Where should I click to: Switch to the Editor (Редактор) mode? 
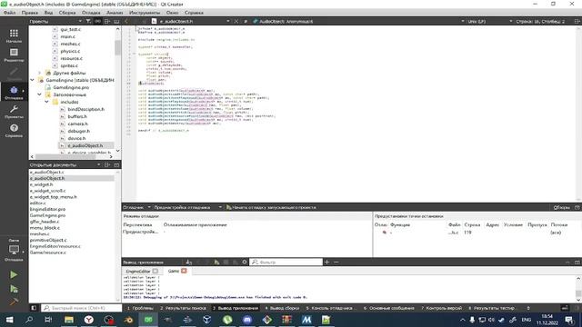point(14,54)
